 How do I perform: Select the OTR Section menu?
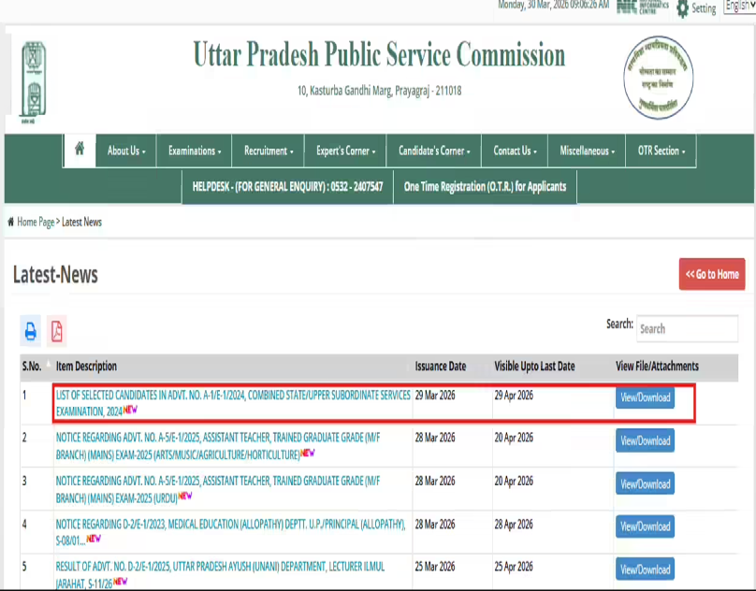(661, 150)
